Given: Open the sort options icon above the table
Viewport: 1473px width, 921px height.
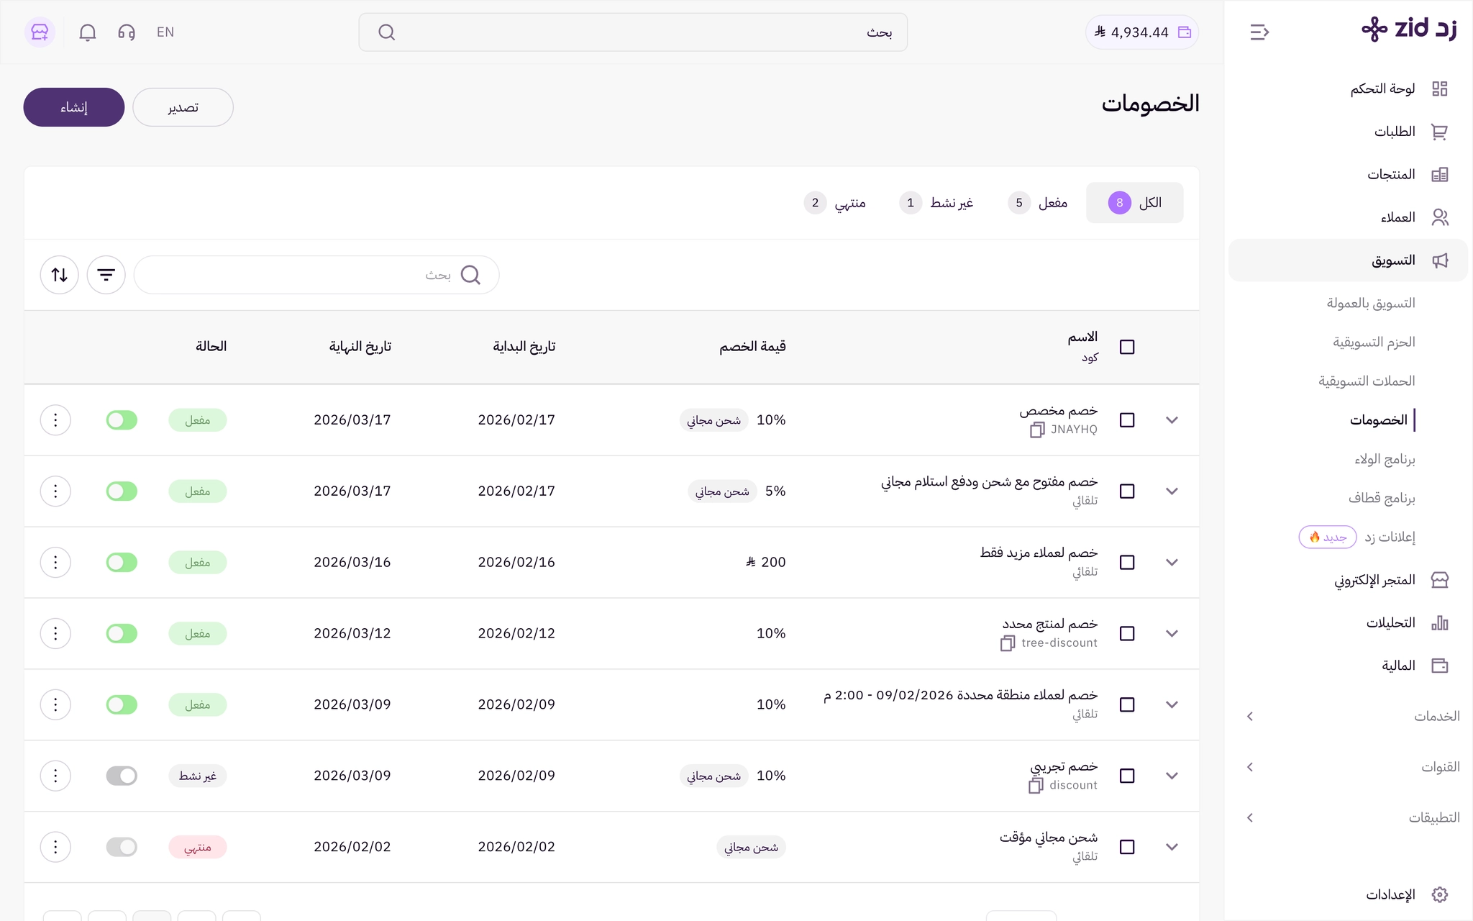Looking at the screenshot, I should pos(59,275).
